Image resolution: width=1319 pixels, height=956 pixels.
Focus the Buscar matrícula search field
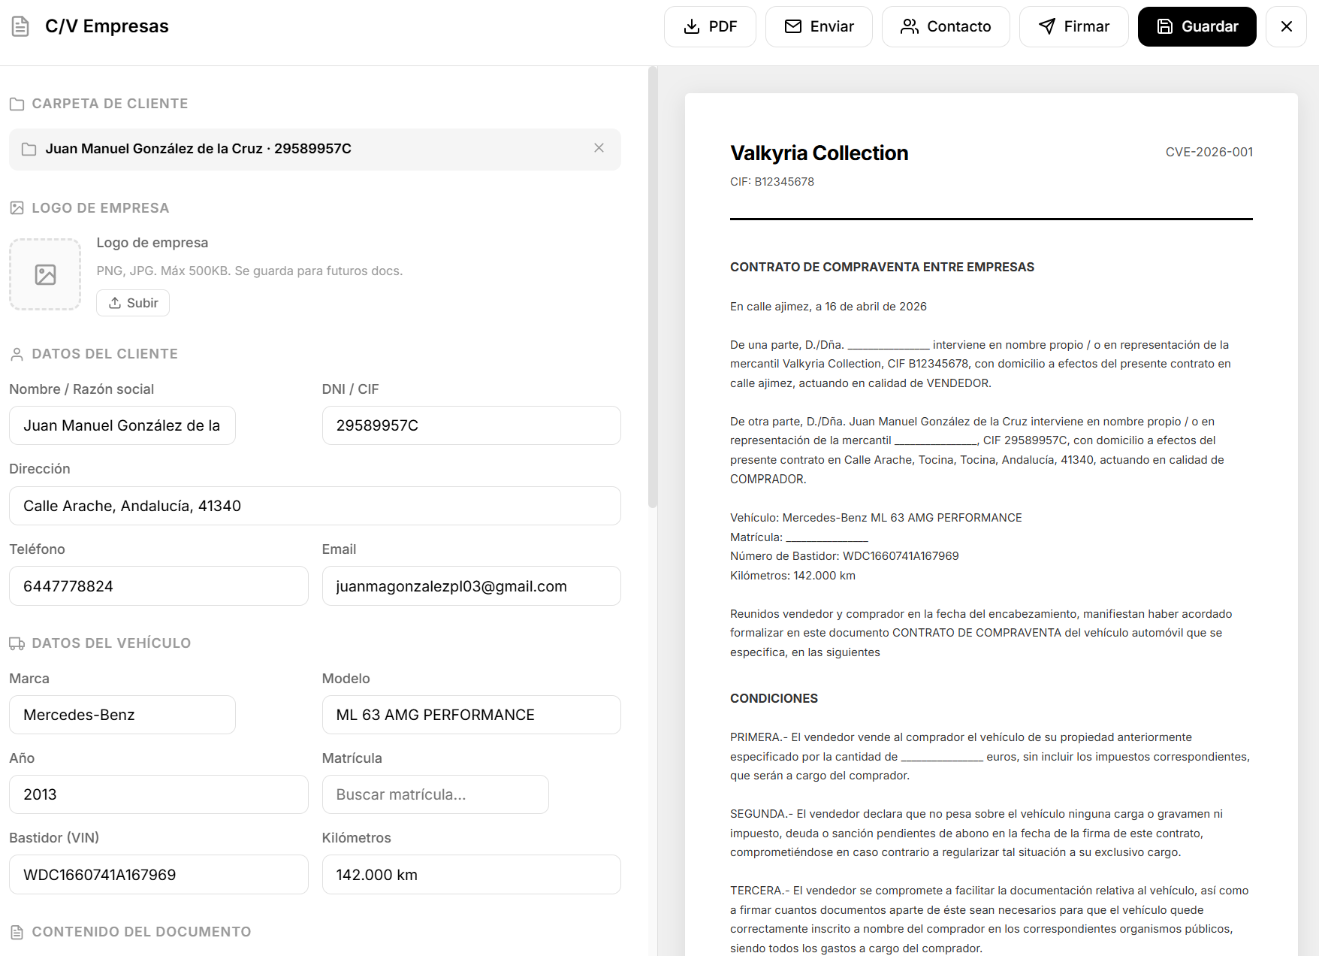pos(435,794)
